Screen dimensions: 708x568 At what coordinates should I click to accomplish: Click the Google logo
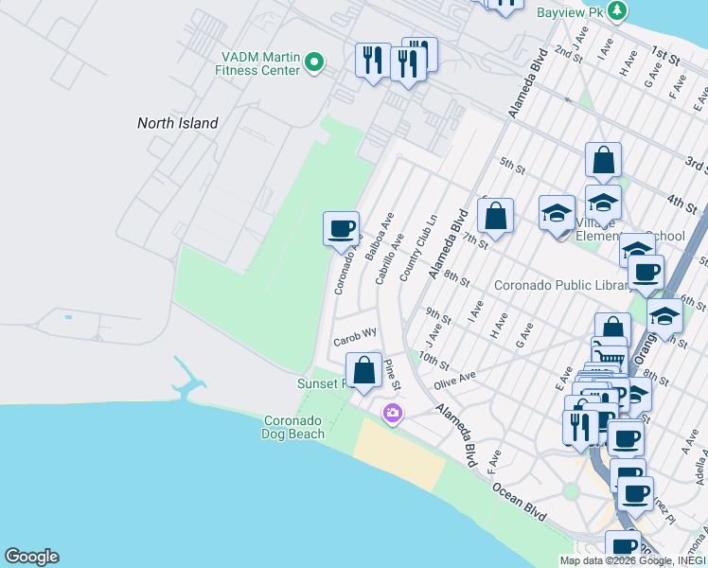(31, 557)
